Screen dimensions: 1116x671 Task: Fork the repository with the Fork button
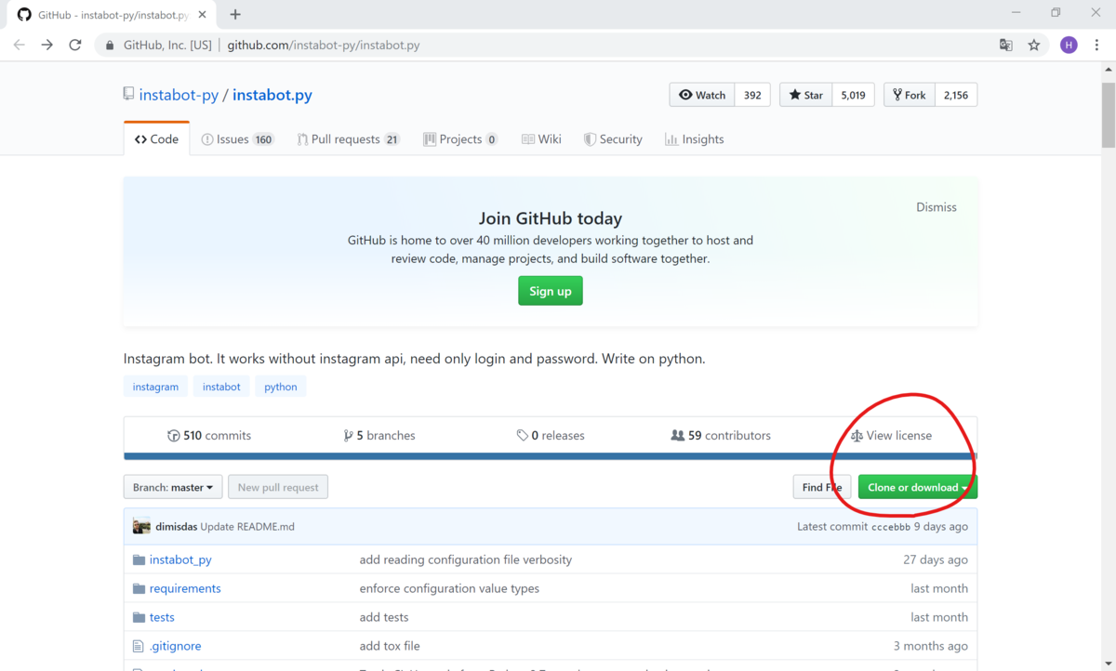[x=910, y=95]
